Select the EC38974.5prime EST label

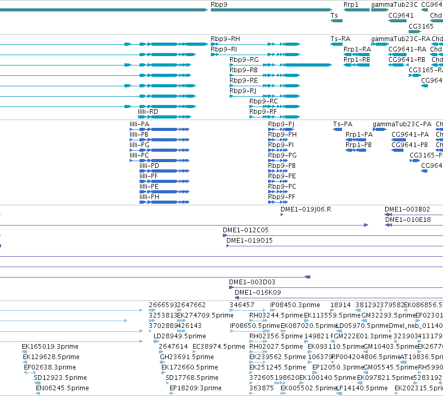(219, 347)
